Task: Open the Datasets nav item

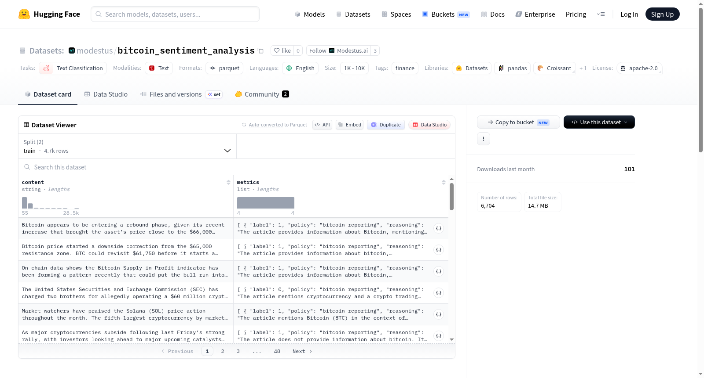Action: 353,14
